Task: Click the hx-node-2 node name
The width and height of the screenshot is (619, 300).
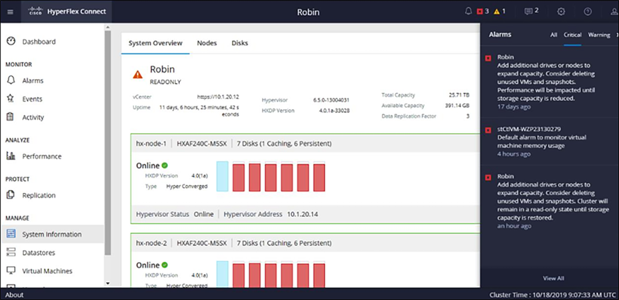Action: (x=151, y=243)
